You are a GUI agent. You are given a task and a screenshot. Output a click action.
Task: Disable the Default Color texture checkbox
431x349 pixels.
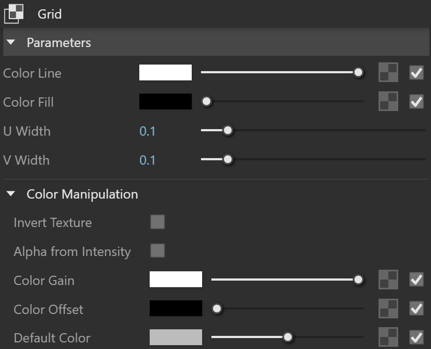[x=416, y=337]
